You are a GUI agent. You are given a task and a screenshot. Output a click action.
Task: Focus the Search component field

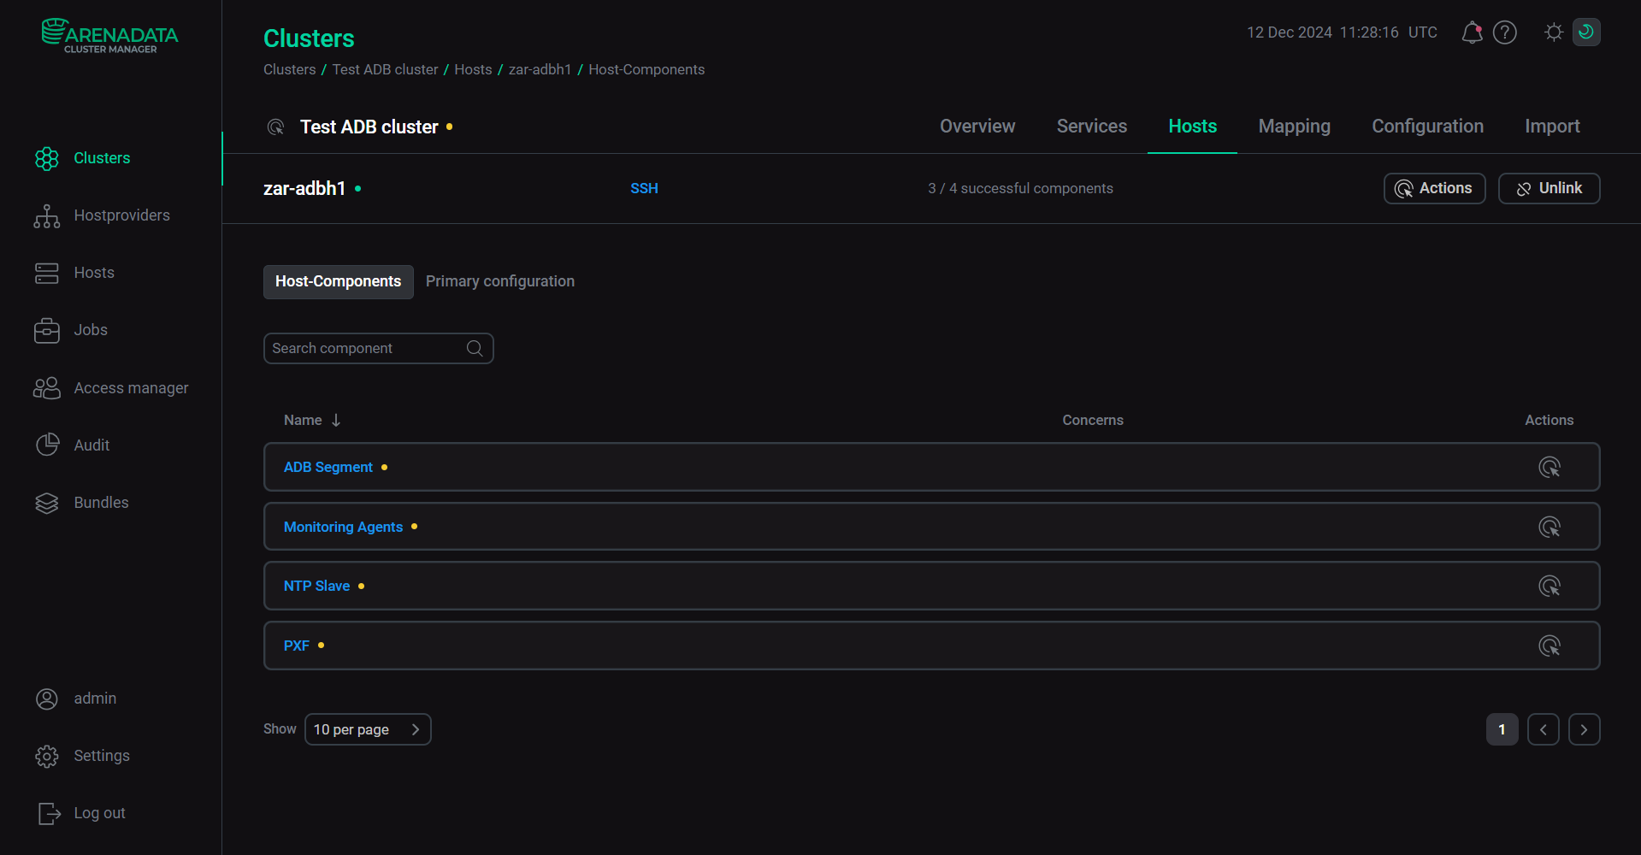pyautogui.click(x=379, y=348)
